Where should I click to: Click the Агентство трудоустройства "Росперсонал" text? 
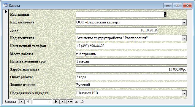click(112, 38)
